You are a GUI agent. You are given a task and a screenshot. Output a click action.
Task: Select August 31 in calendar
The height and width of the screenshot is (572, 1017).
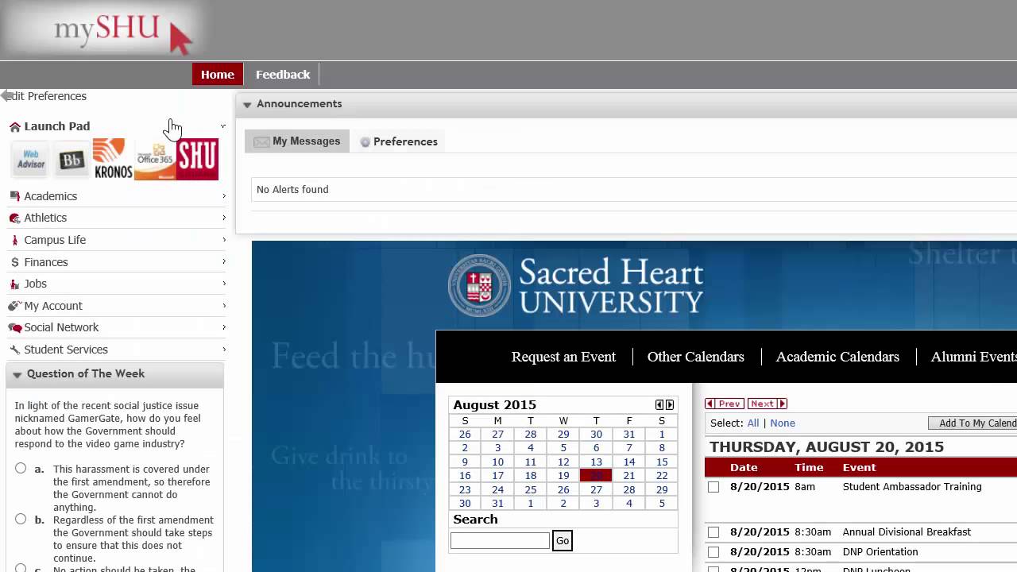pos(497,504)
